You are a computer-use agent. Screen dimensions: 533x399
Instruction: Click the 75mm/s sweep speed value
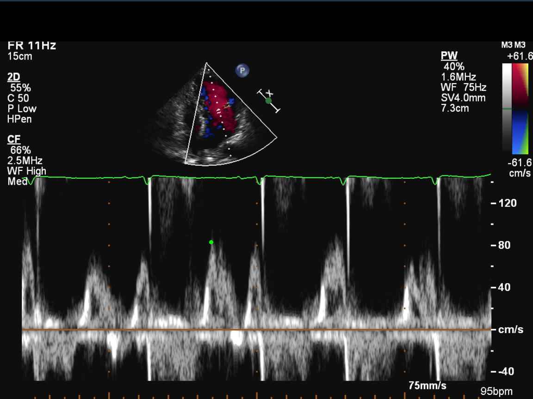pos(428,386)
